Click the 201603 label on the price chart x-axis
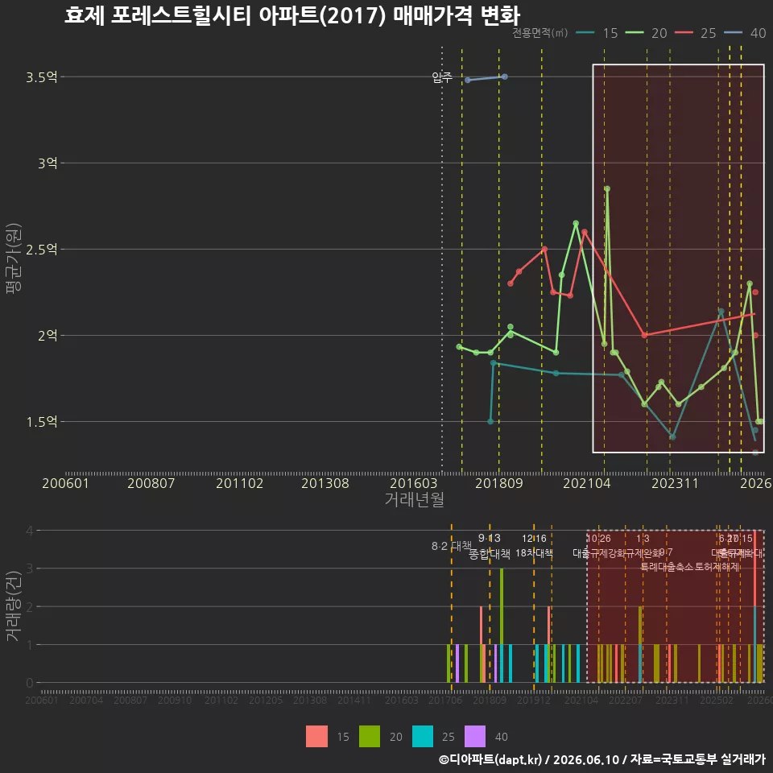773x773 pixels. pos(413,483)
